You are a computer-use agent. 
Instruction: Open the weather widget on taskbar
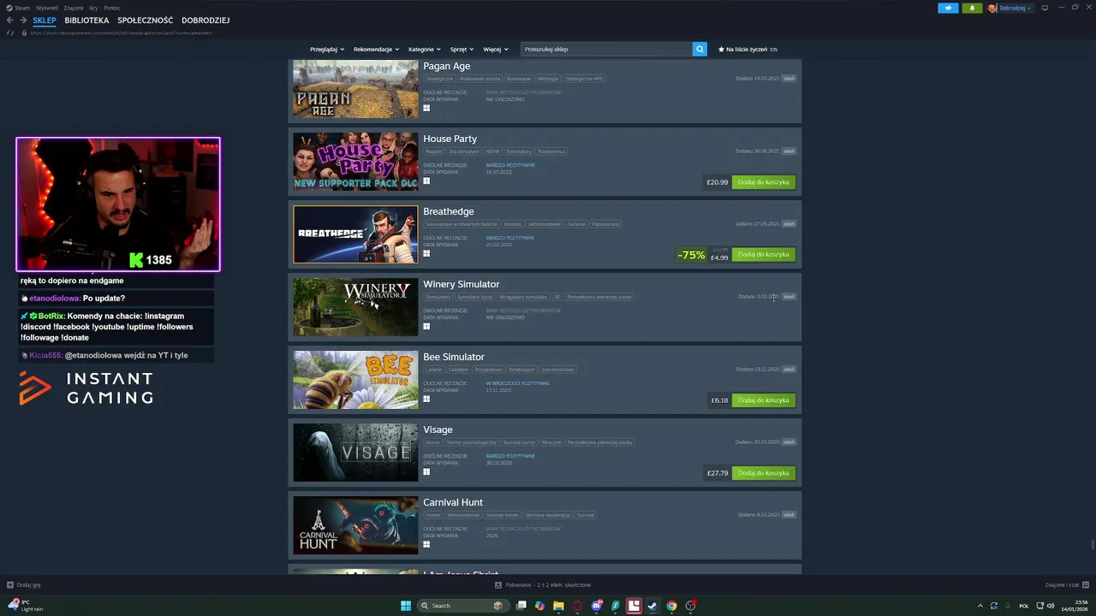[25, 606]
